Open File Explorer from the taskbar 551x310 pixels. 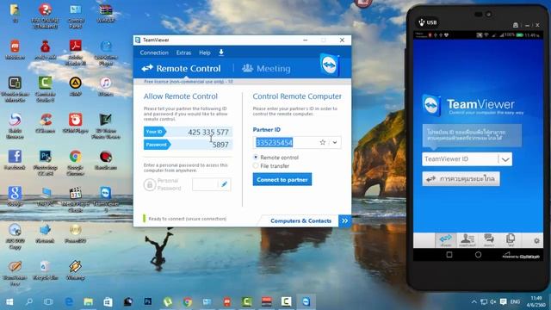click(88, 301)
